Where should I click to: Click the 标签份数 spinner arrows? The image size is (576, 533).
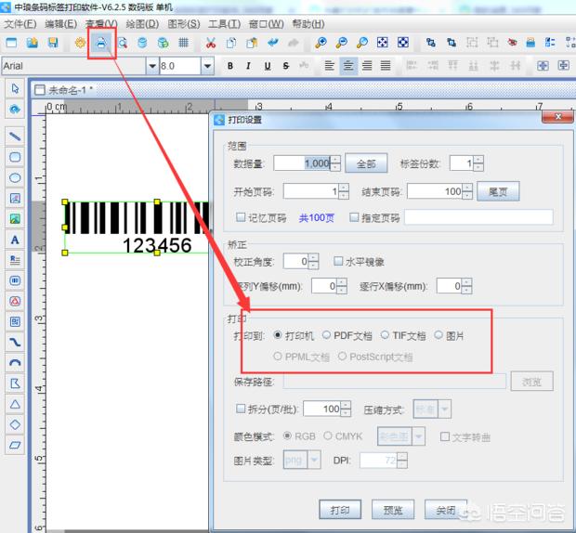478,163
